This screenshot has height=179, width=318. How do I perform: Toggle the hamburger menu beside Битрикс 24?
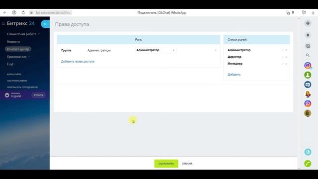3,23
